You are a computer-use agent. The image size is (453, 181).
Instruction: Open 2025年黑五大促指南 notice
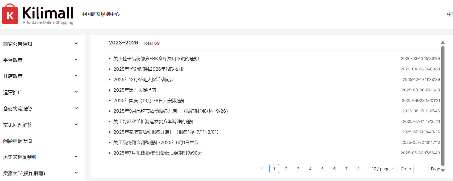pyautogui.click(x=135, y=90)
